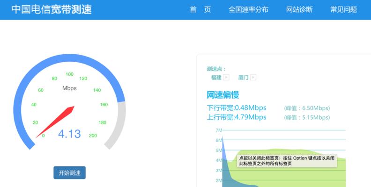The image size is (371, 187).
Task: Click the 4.13 speed reading on gauge
Action: (69, 134)
